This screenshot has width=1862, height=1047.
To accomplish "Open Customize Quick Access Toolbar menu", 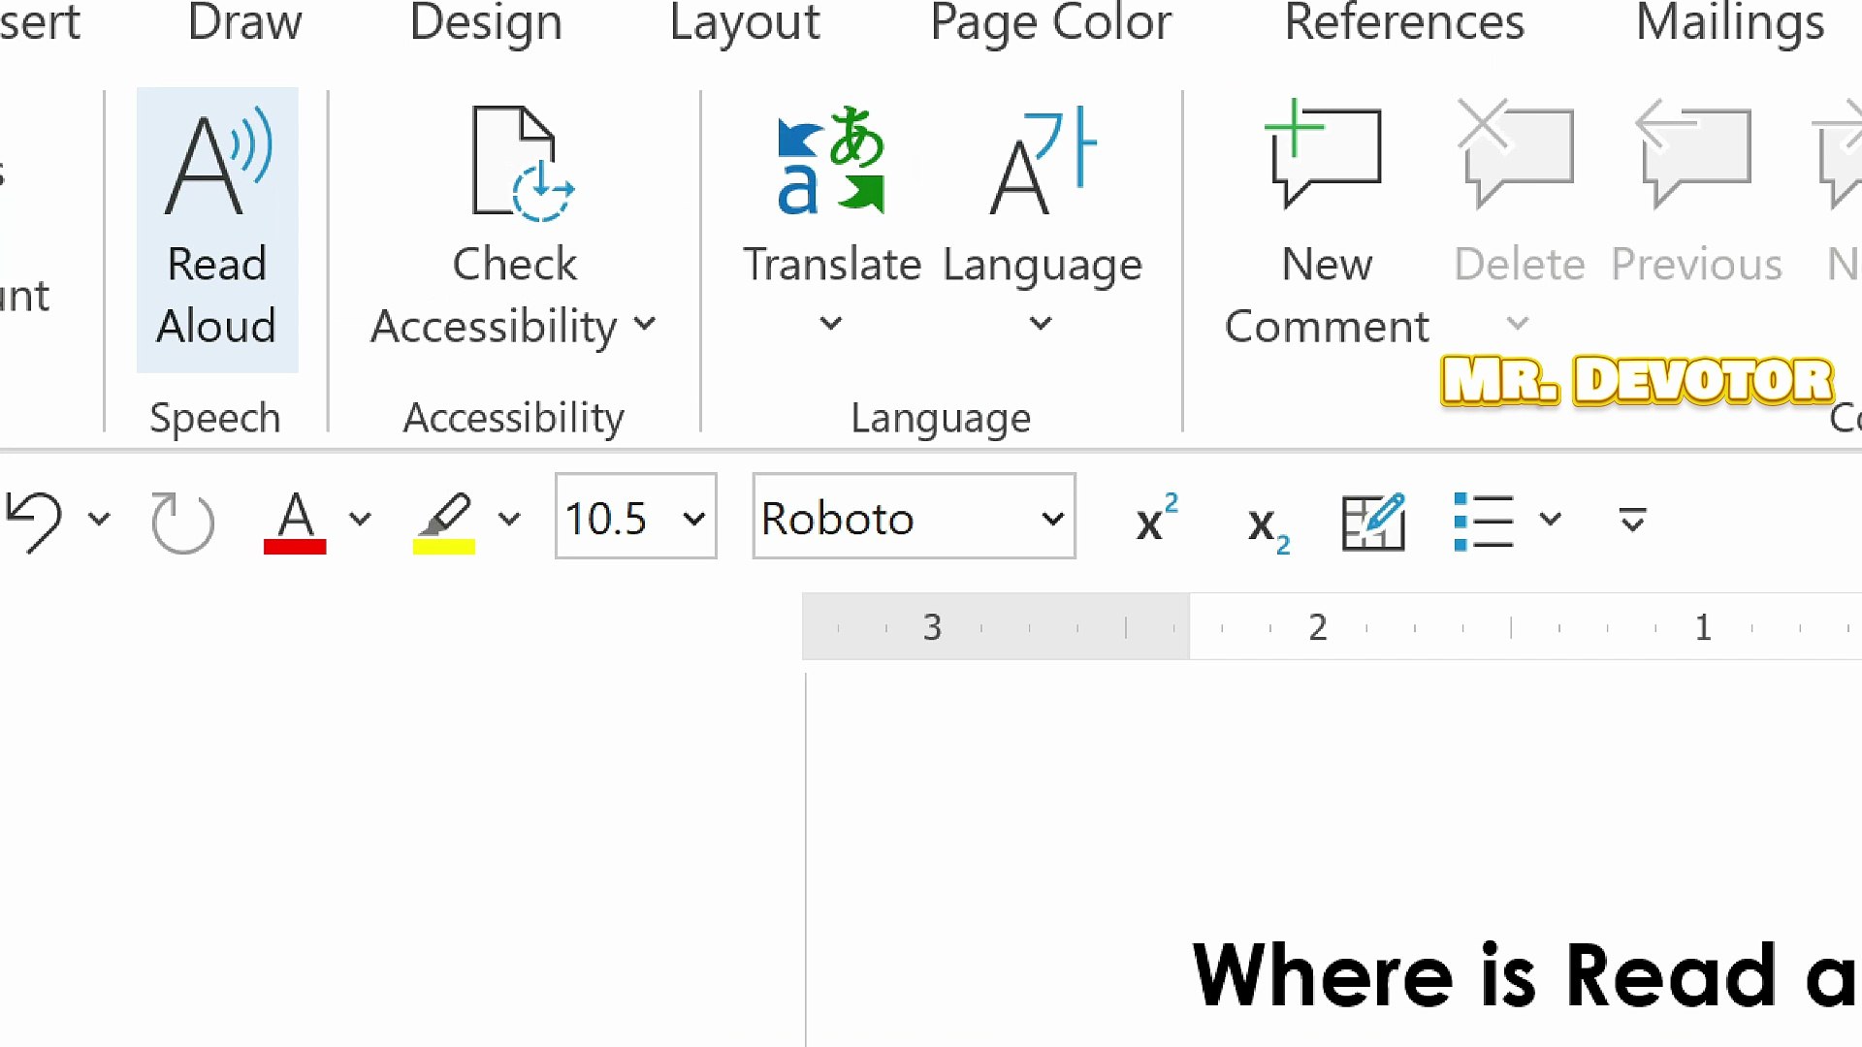I will coord(1632,521).
